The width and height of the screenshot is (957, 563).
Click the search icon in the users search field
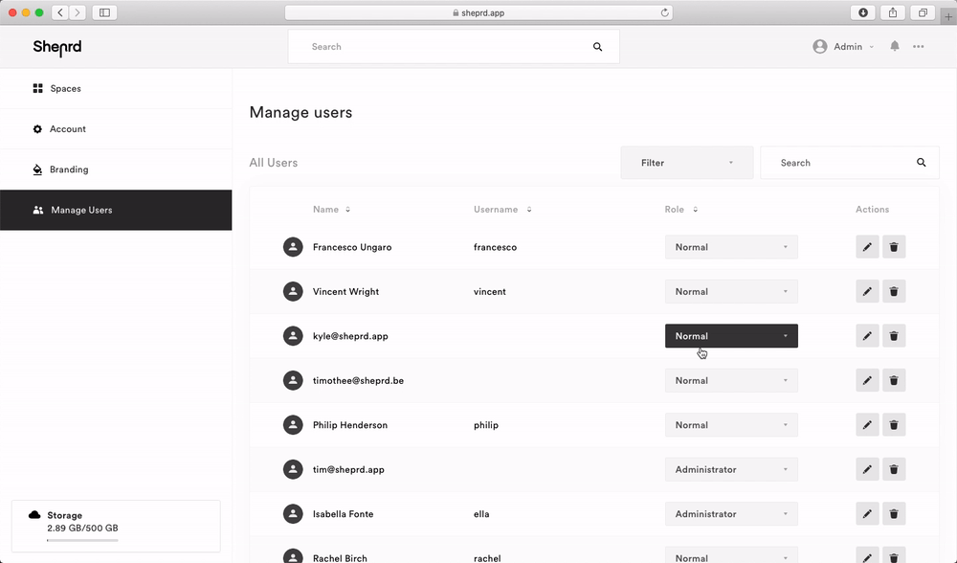[922, 163]
